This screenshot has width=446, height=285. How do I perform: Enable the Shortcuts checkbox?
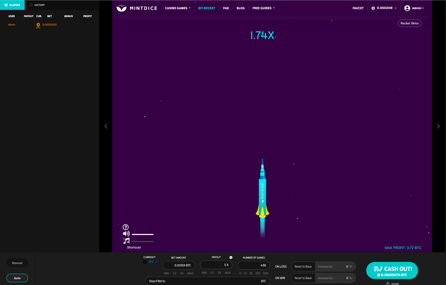124,247
